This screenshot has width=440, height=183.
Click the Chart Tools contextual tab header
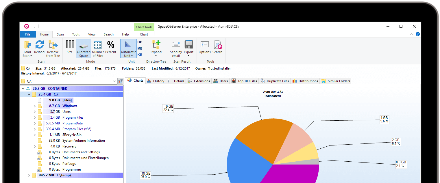point(144,27)
